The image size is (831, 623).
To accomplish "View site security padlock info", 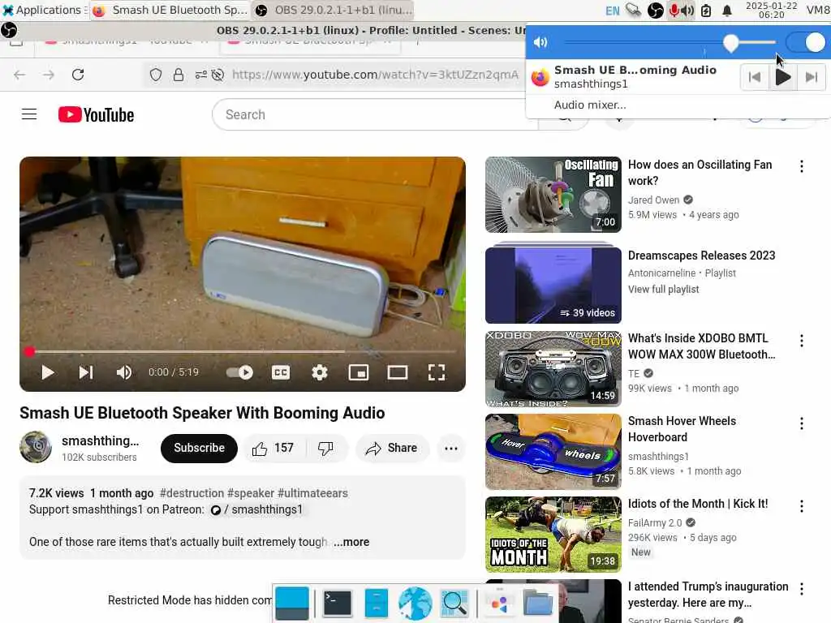I will coord(179,75).
